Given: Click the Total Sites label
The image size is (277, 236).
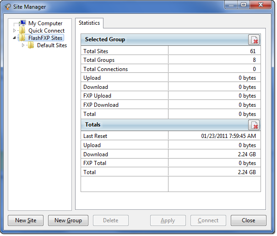Looking at the screenshot, I should point(96,51).
